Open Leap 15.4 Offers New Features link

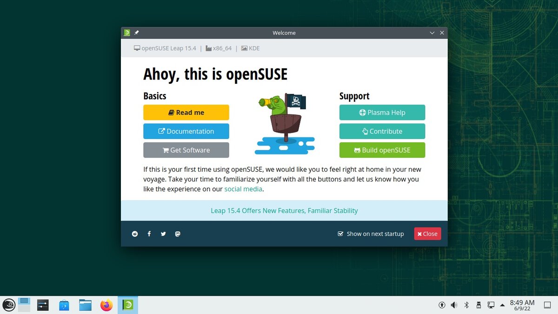[284, 211]
